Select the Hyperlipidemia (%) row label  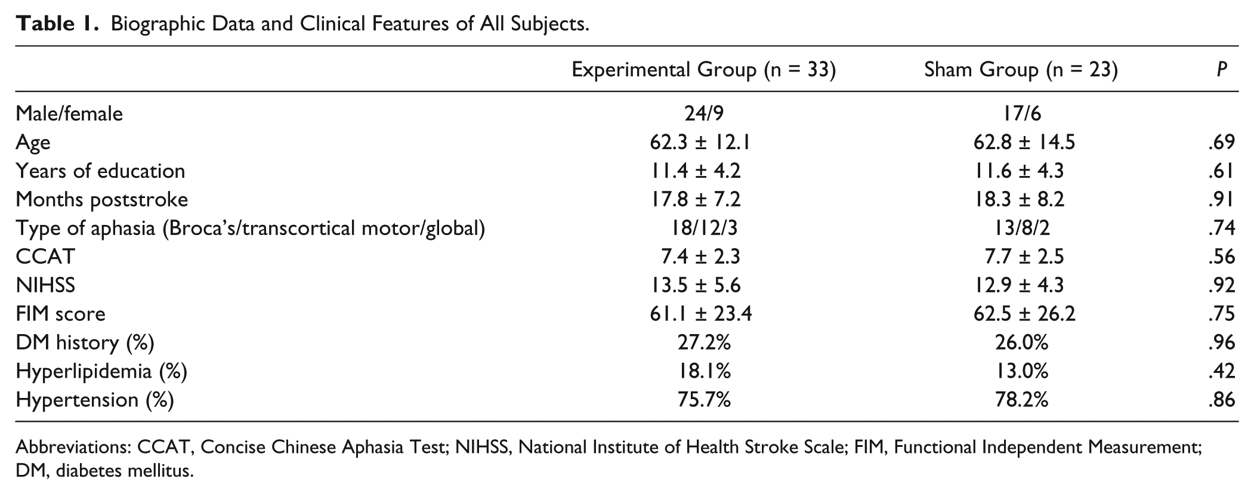(102, 371)
